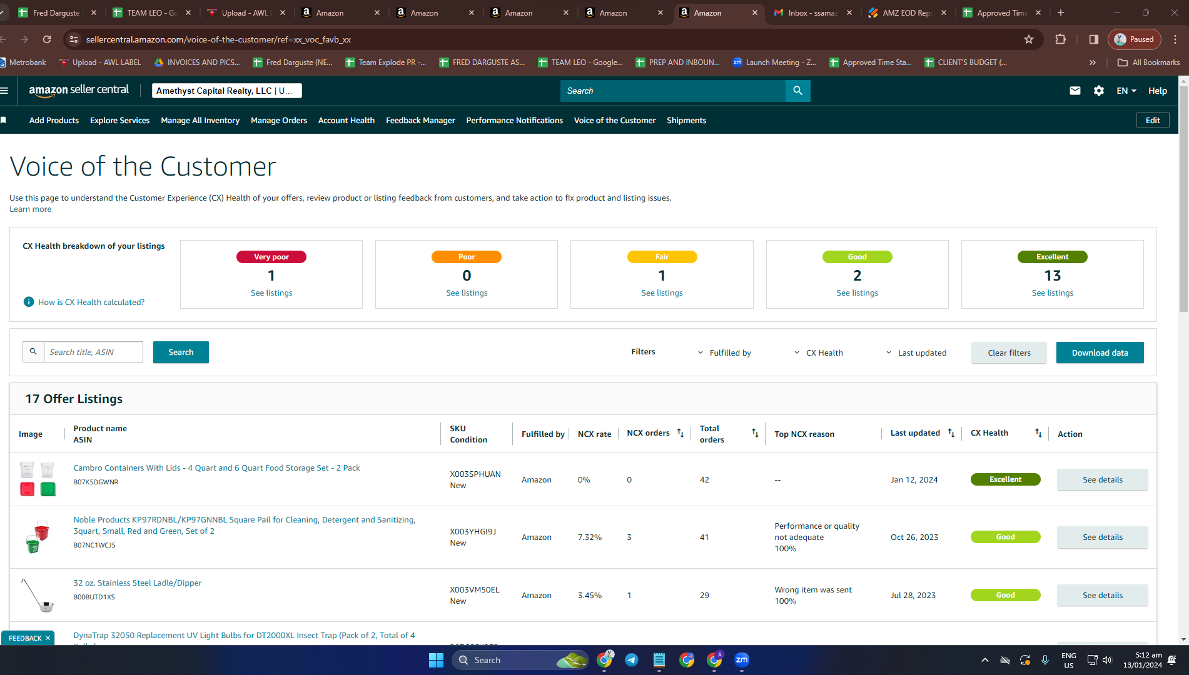This screenshot has height=675, width=1189.
Task: Click the Cambro Containers product thumbnail
Action: coord(38,479)
